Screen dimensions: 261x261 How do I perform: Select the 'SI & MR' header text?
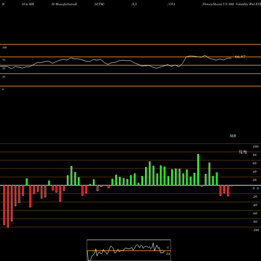pyautogui.click(x=28, y=4)
